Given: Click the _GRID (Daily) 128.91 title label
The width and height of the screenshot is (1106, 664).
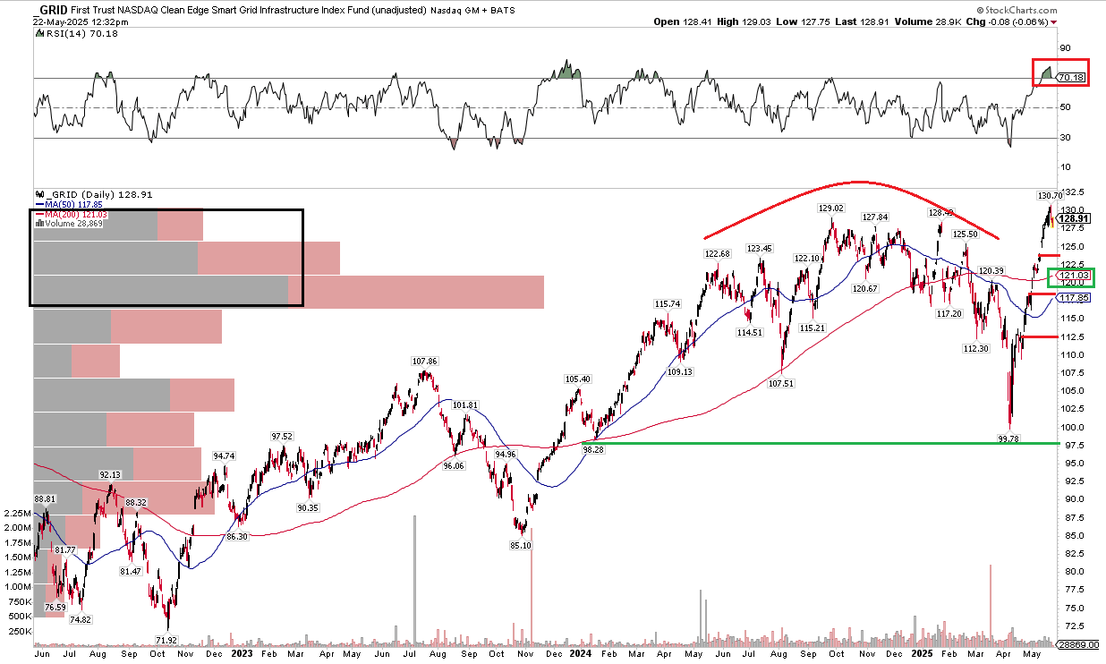Looking at the screenshot, I should point(98,194).
